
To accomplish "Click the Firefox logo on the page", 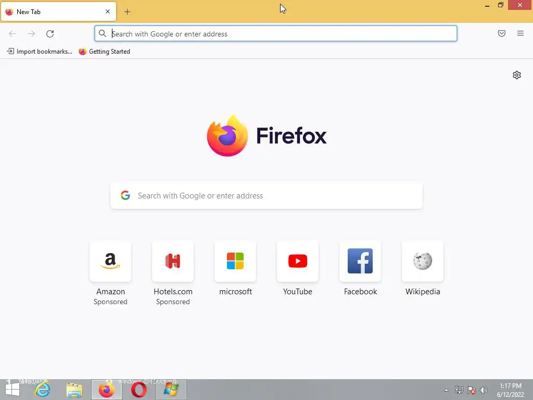I will click(266, 136).
